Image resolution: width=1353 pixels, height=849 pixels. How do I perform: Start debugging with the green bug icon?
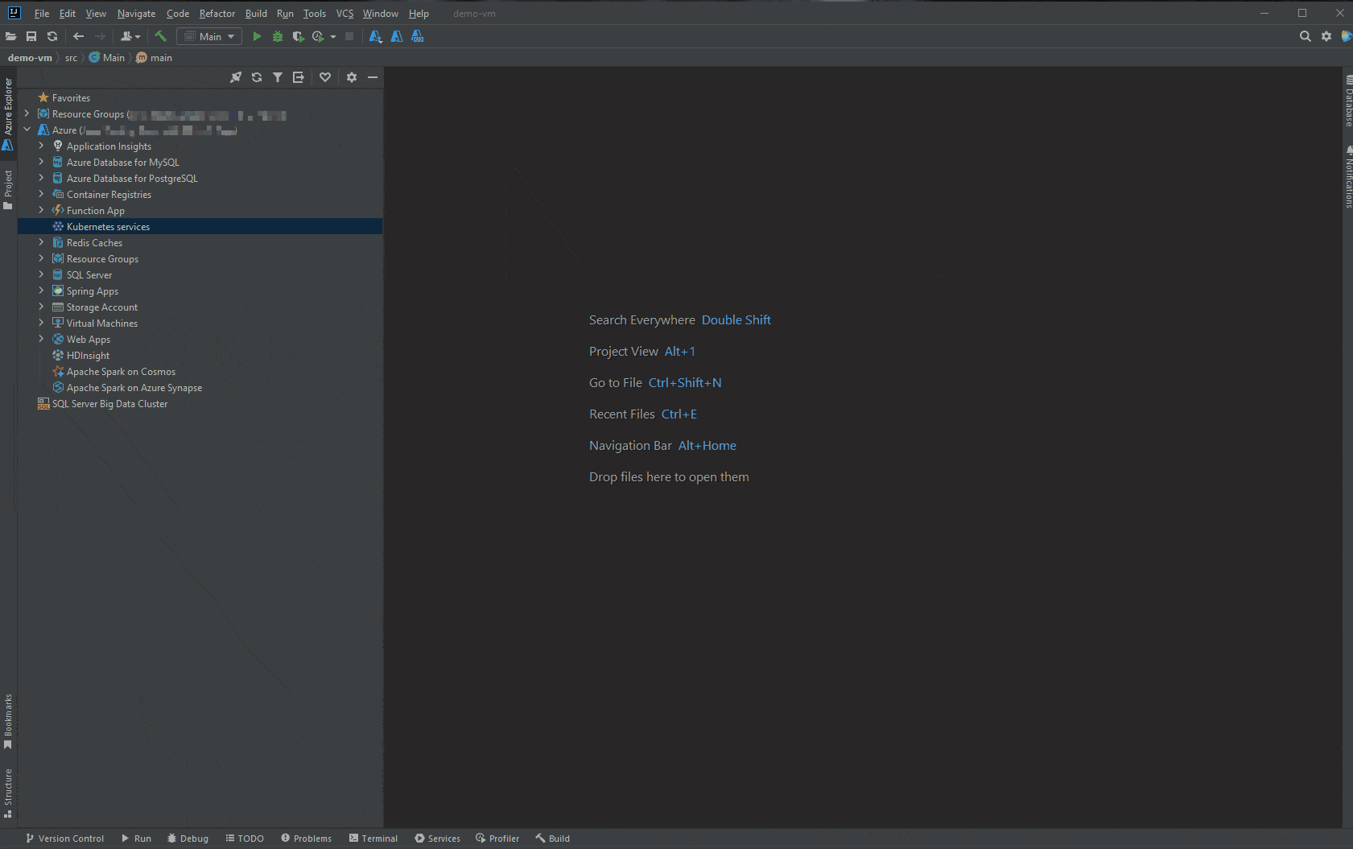tap(278, 36)
